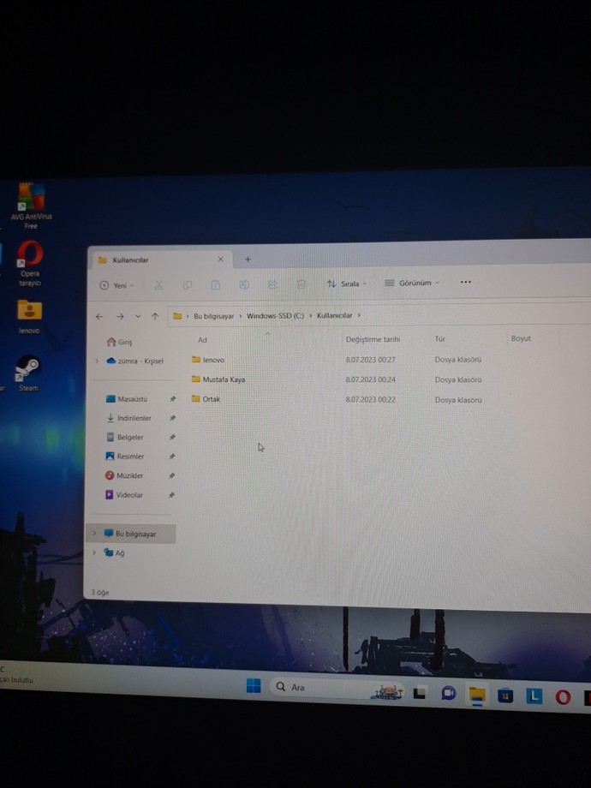Expand the Bu bilgisayar tree node
This screenshot has width=591, height=788.
94,534
